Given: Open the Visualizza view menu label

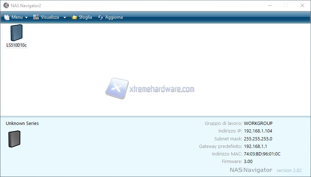Looking at the screenshot, I should click(50, 17).
